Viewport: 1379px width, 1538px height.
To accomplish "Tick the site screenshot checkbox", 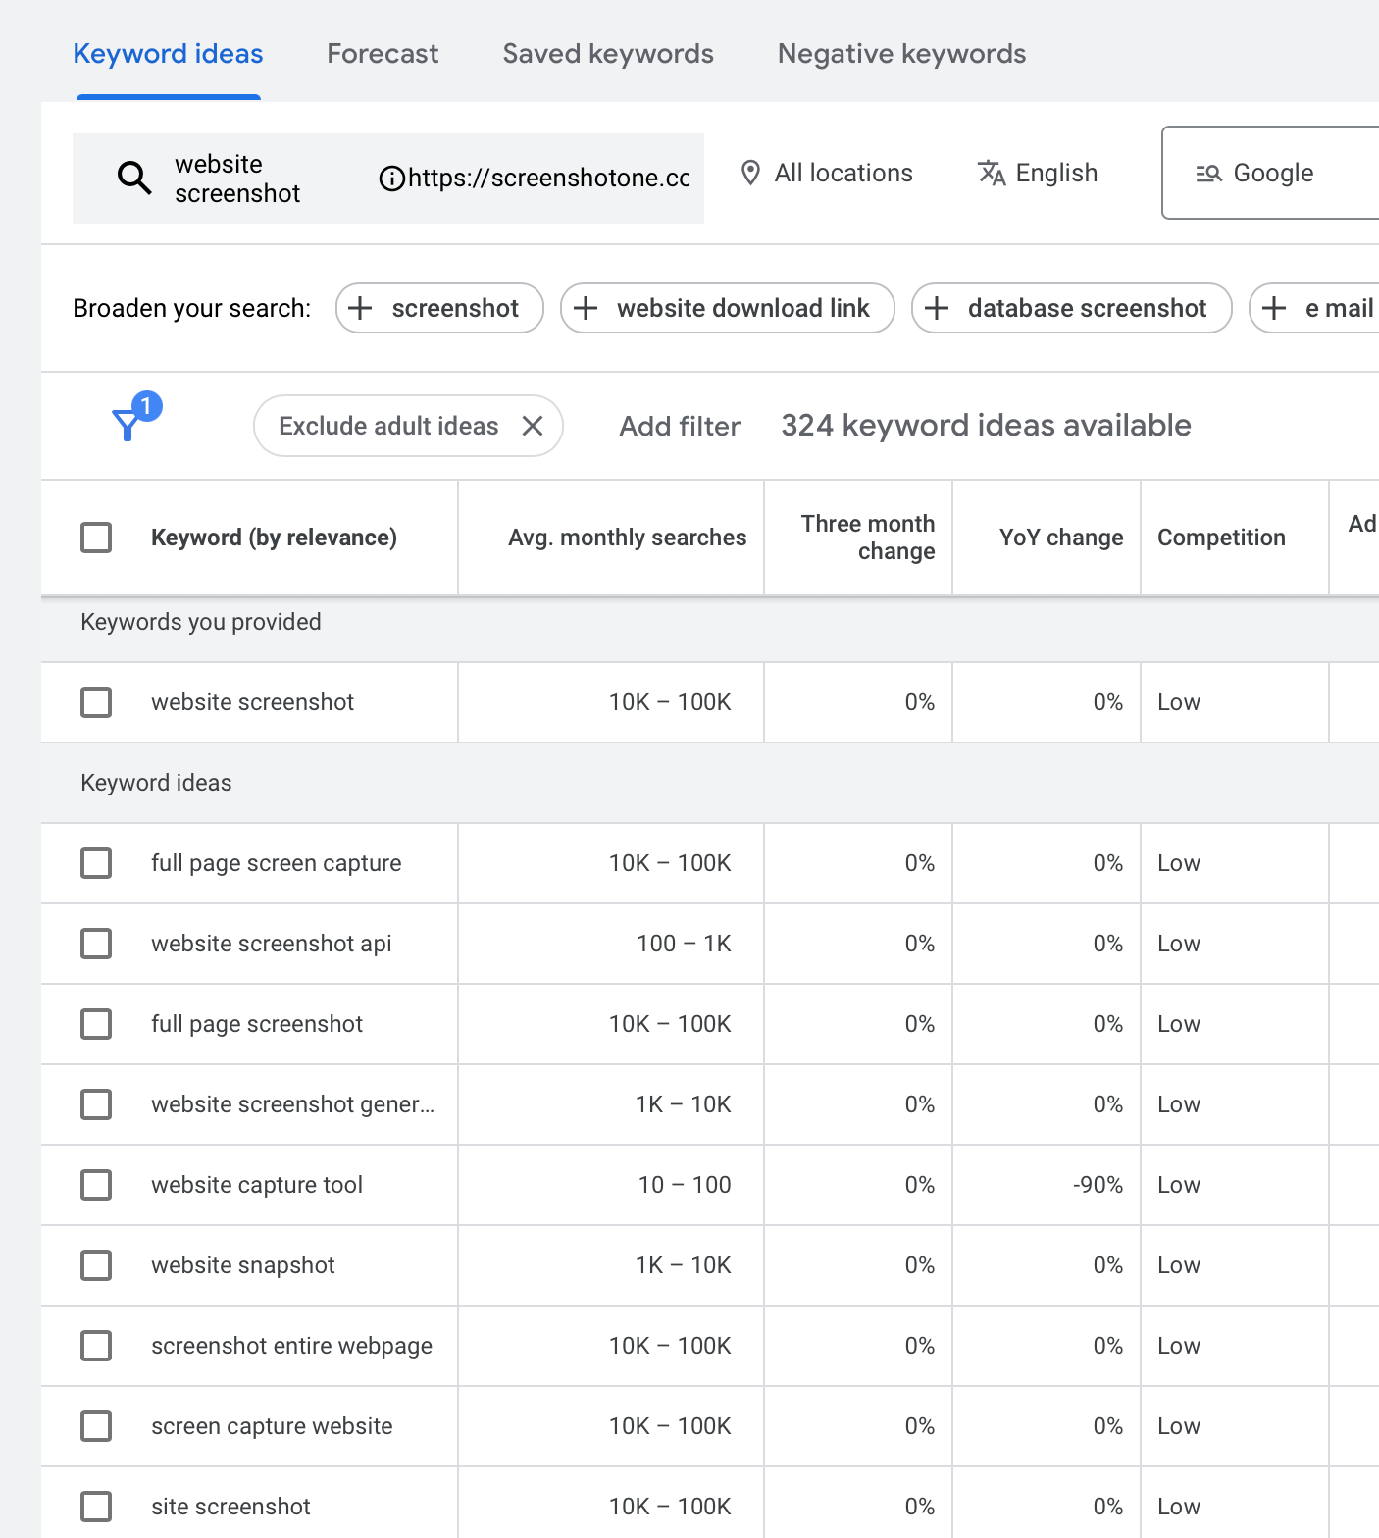I will 96,1507.
